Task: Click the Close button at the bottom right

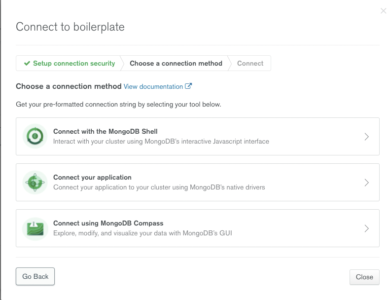Action: tap(364, 277)
